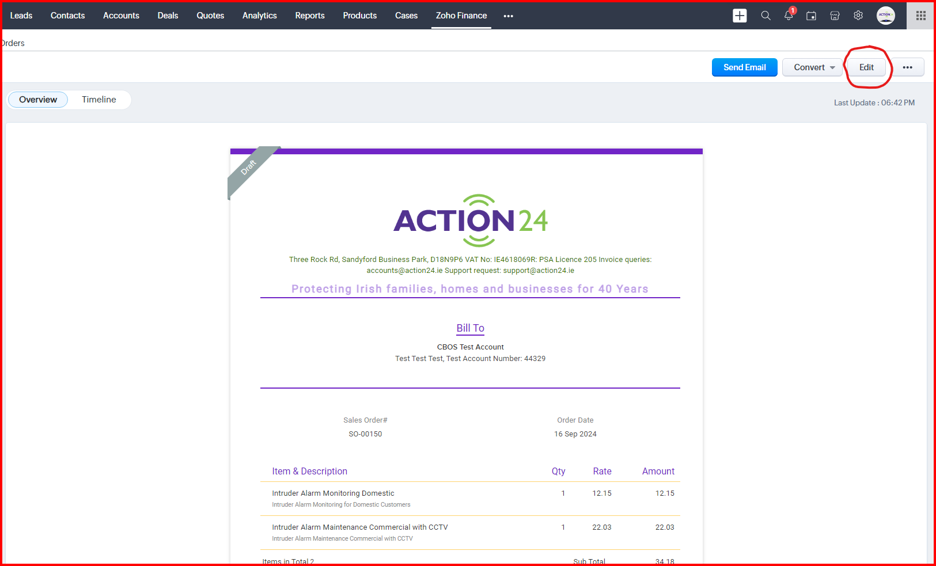This screenshot has height=566, width=936.
Task: Expand the hidden modules ellipsis in navigation bar
Action: point(508,16)
